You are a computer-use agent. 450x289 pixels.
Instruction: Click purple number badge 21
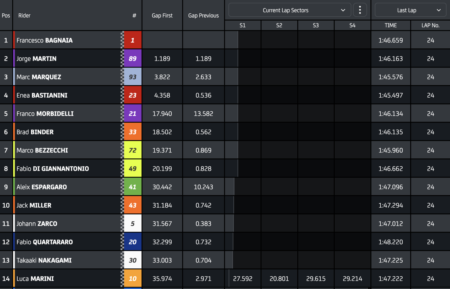[133, 113]
